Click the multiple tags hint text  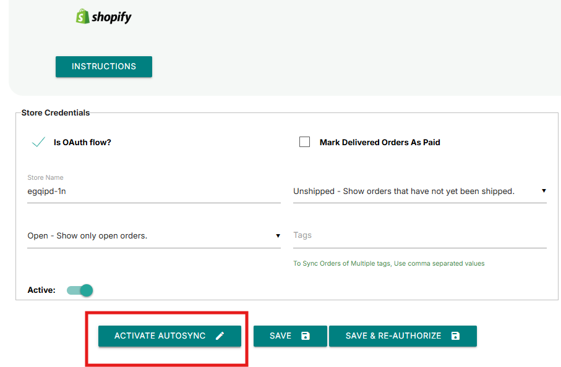(388, 264)
